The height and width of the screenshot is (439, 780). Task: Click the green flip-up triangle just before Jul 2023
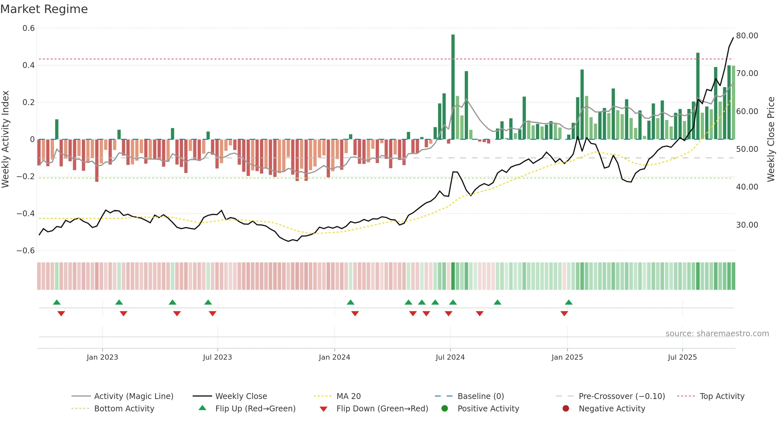click(208, 302)
